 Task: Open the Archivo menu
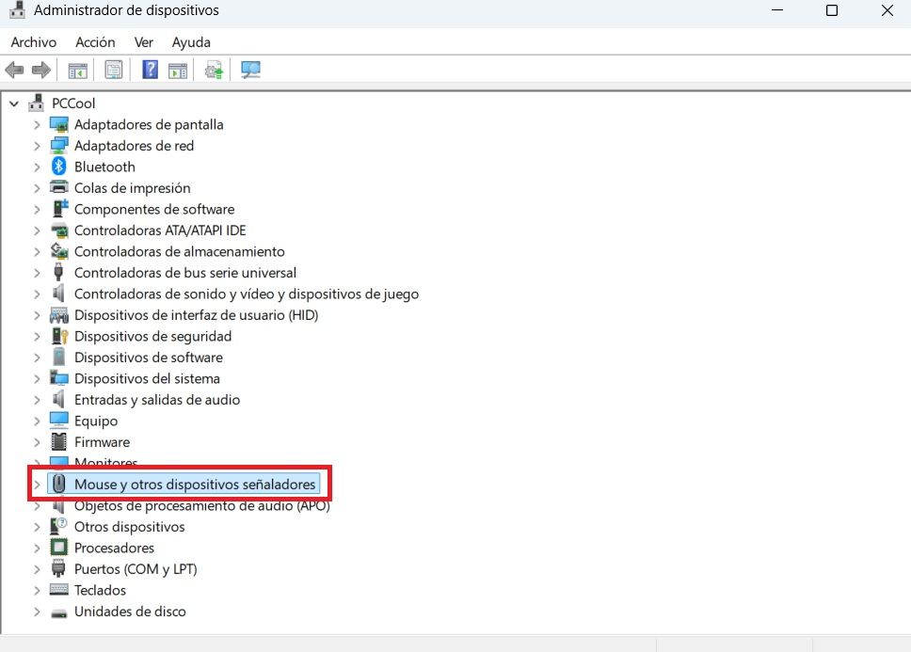(34, 42)
